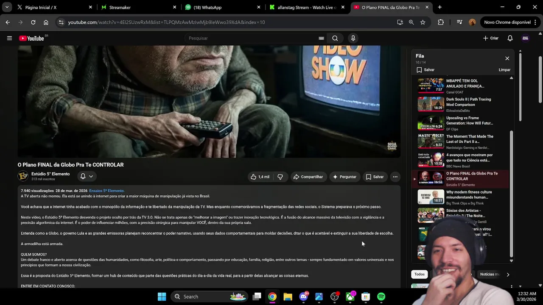Open the Ensaios 5º Elemento link
This screenshot has height=305, width=543.
coord(106,191)
